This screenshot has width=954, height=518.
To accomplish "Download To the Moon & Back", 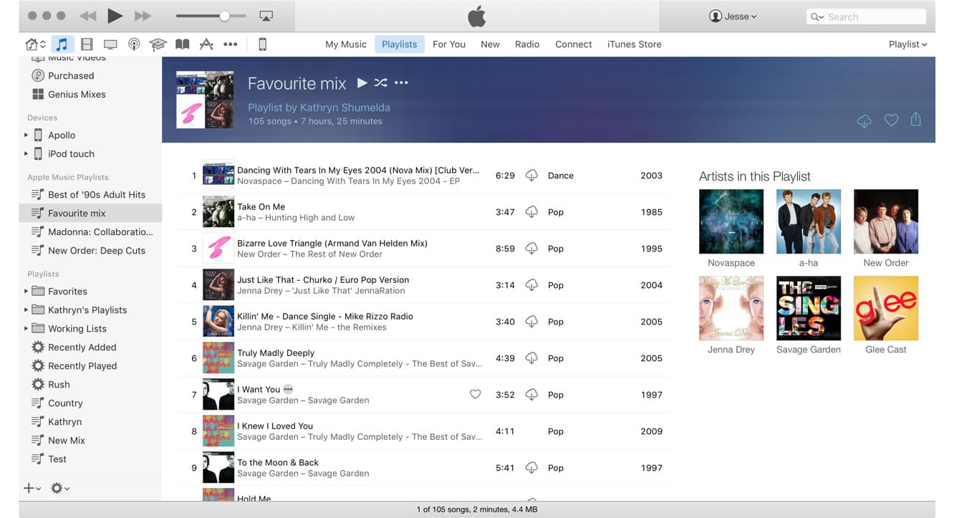I will (531, 468).
